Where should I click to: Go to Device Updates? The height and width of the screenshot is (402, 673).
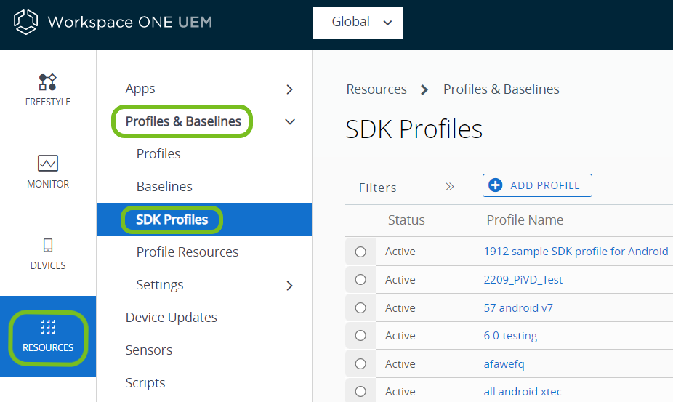(x=172, y=318)
